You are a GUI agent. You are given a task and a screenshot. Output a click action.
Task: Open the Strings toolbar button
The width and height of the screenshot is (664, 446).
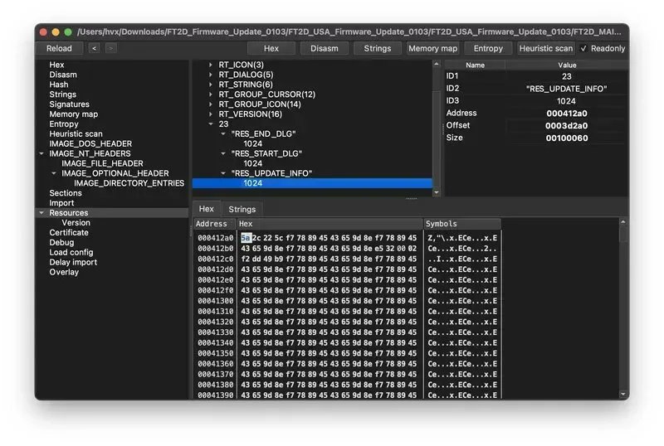click(378, 48)
